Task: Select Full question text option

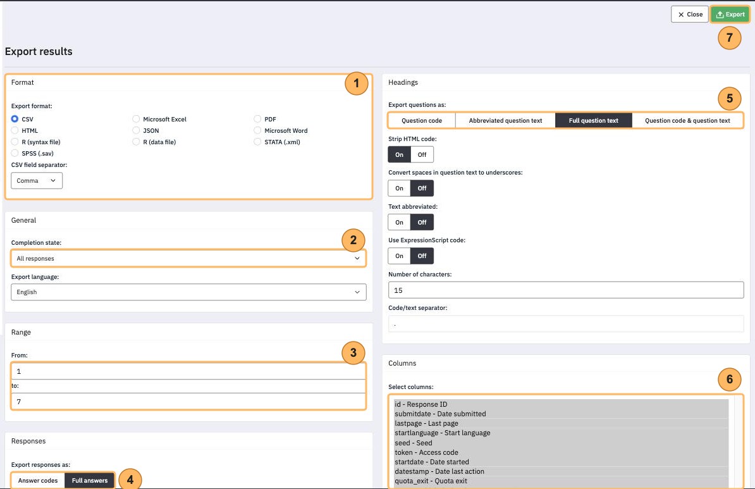Action: point(593,120)
